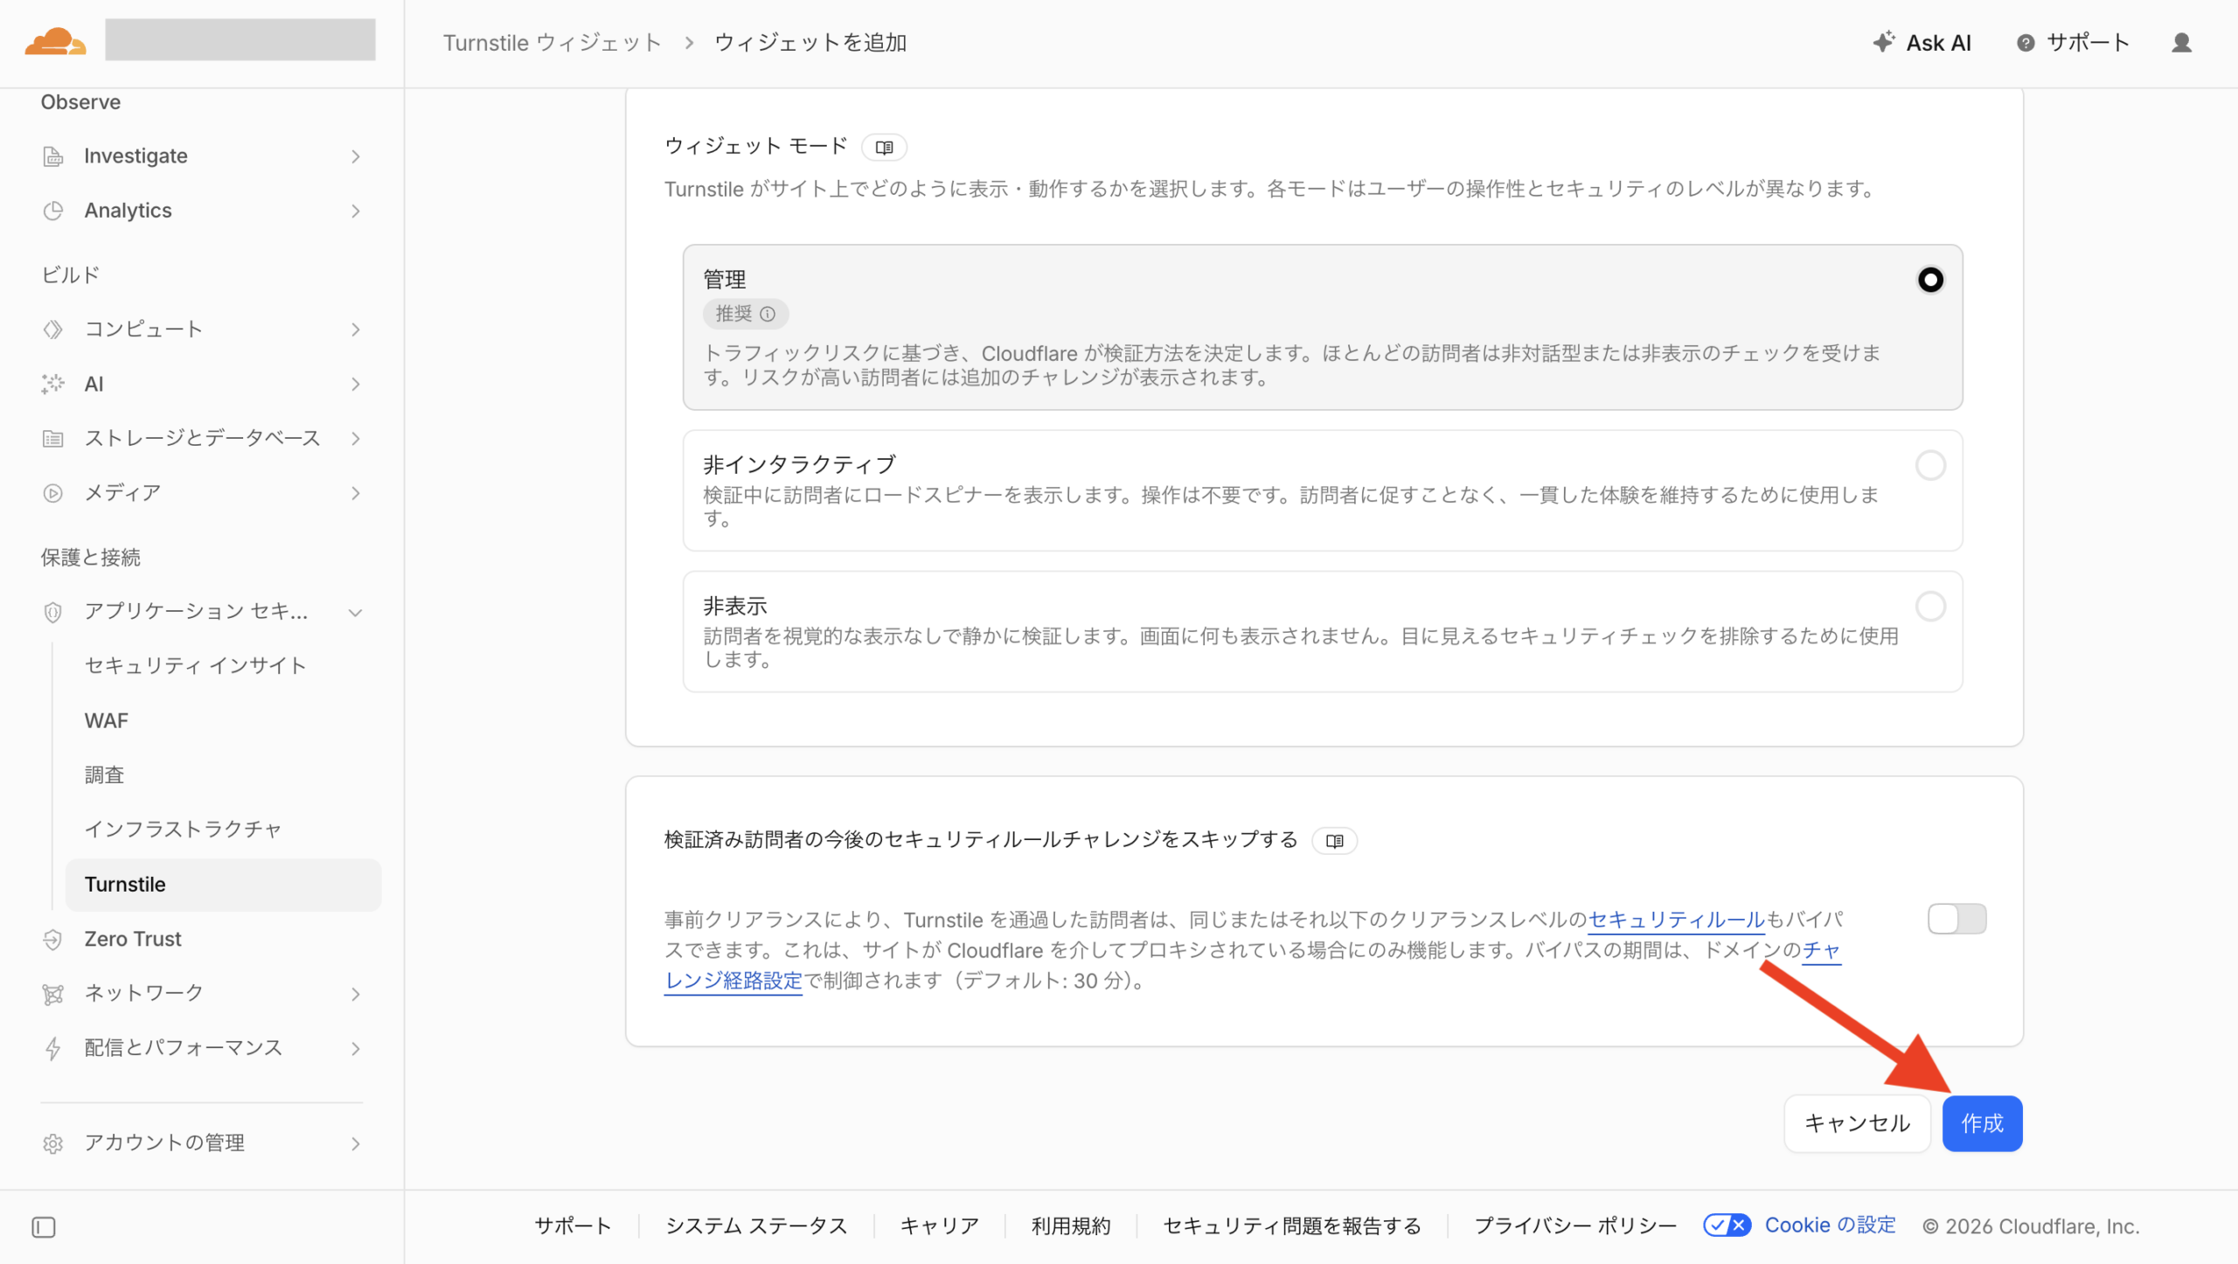Expand 配信とパフォーマンス chevron
The image size is (2238, 1264).
coord(356,1048)
